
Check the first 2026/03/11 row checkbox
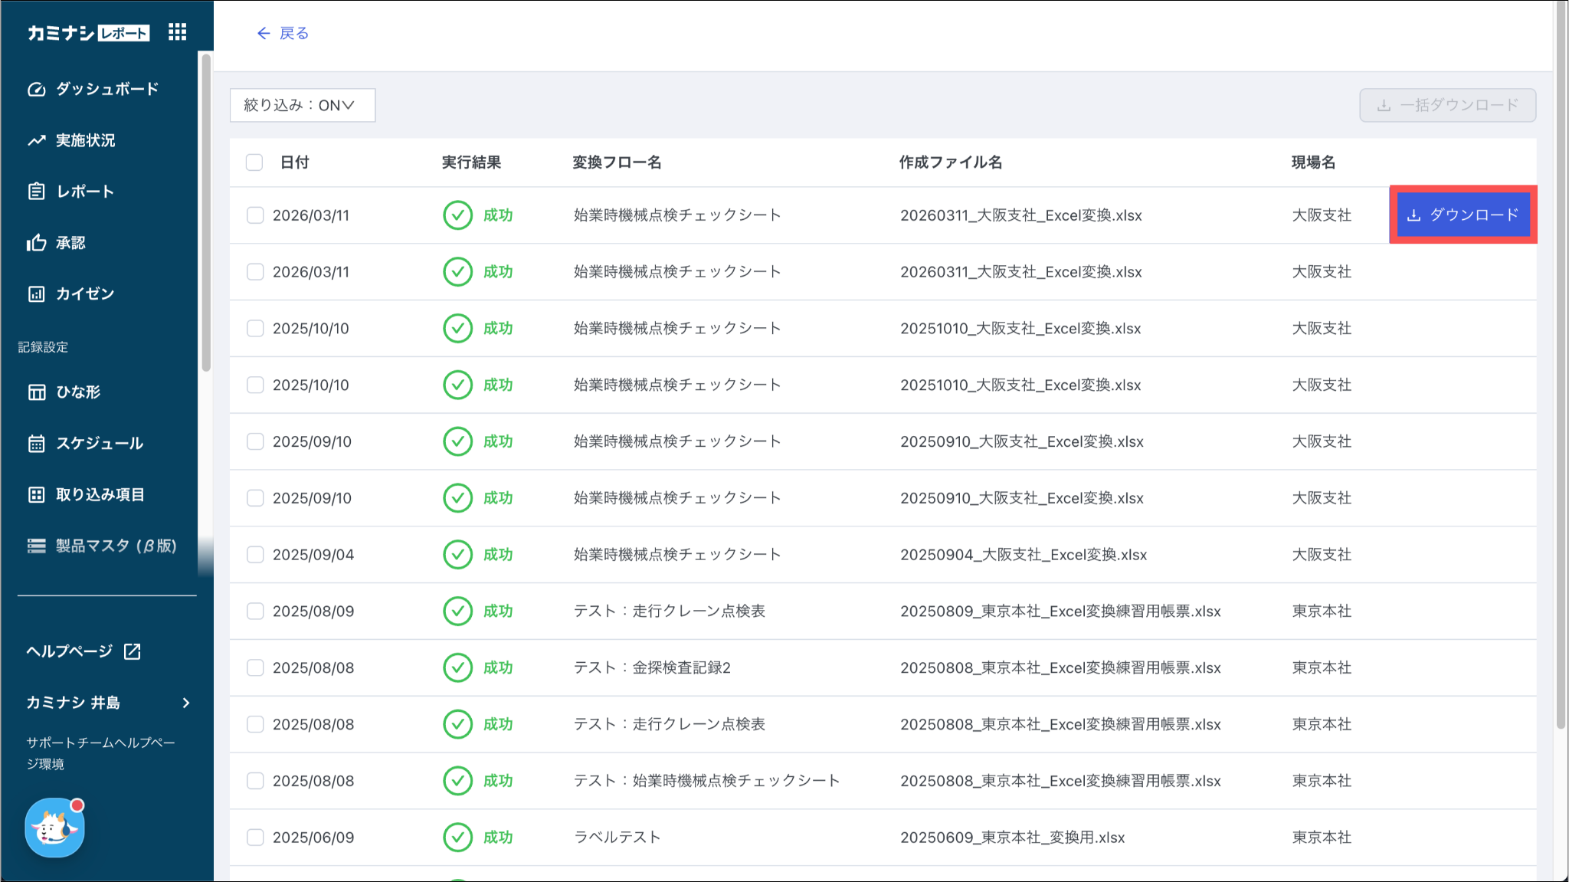(255, 215)
